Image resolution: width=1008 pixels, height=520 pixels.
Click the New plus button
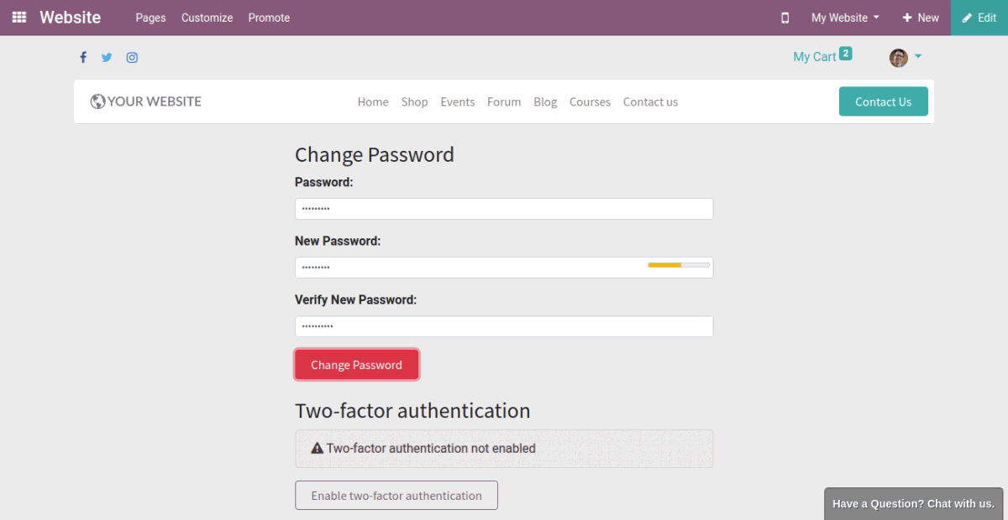[921, 18]
